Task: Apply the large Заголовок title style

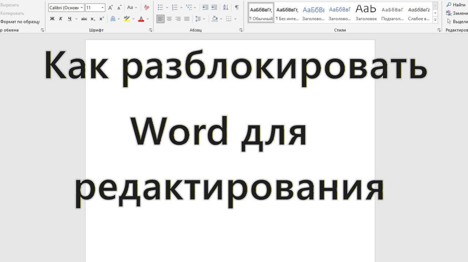Action: click(366, 13)
